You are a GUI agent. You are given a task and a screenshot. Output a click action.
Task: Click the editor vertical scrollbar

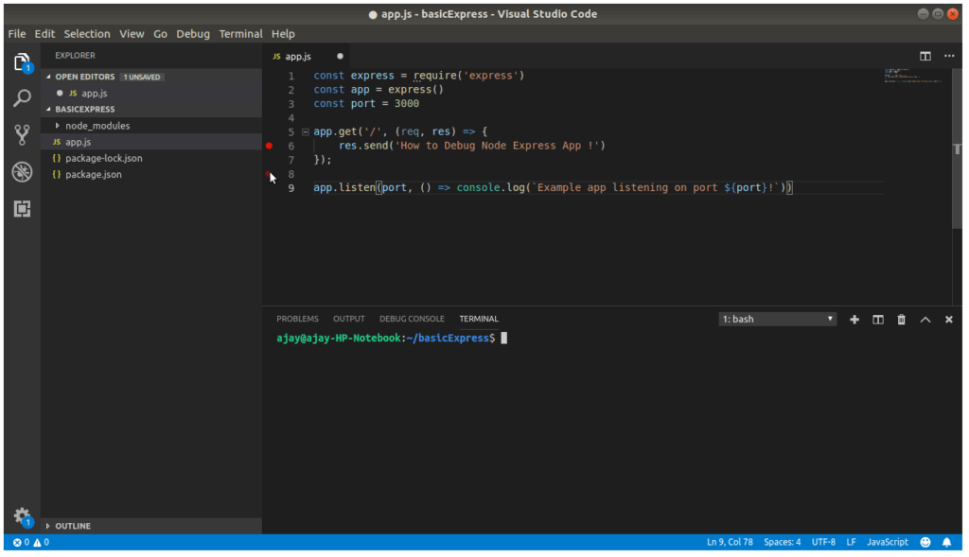point(958,148)
